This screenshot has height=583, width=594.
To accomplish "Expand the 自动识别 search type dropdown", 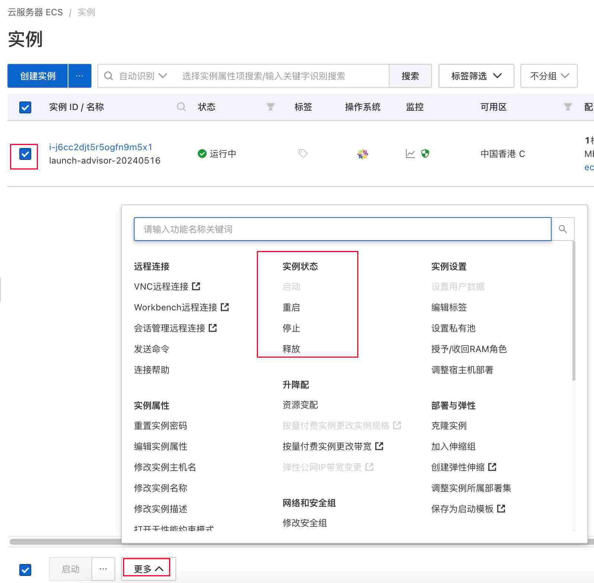I will pos(143,76).
